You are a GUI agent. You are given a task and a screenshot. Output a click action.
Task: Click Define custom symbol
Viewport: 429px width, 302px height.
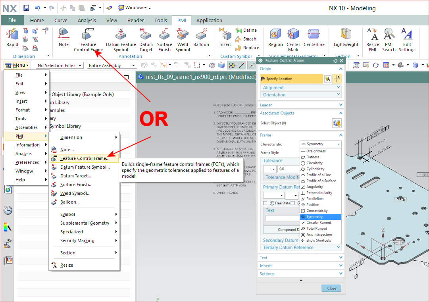click(x=246, y=30)
